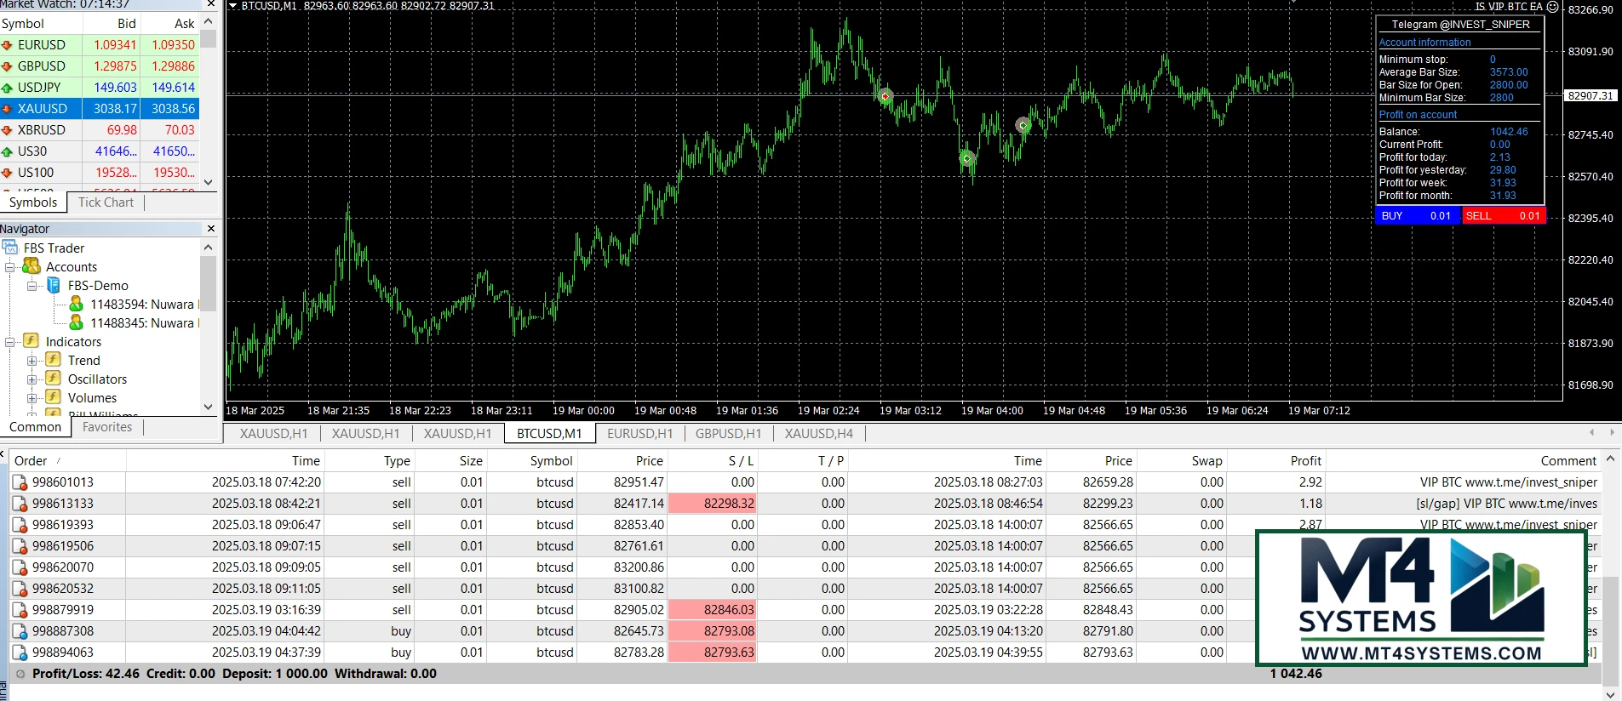
Task: Click the Accounts folder icon in Navigator
Action: (x=32, y=266)
